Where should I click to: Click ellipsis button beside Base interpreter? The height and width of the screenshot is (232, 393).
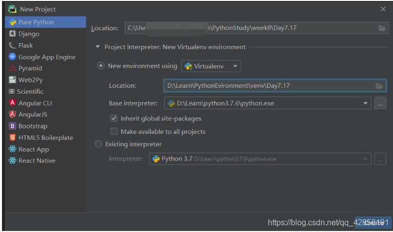pyautogui.click(x=380, y=104)
